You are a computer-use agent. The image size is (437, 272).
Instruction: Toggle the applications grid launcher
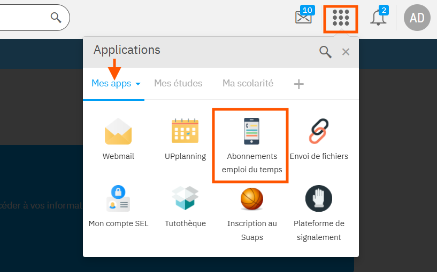[341, 18]
